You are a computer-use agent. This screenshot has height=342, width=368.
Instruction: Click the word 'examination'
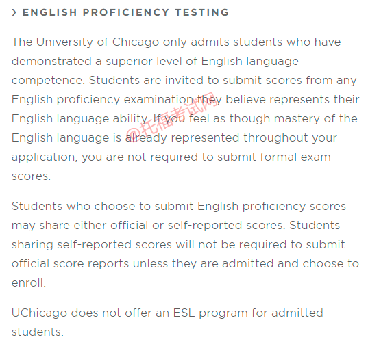pos(158,100)
